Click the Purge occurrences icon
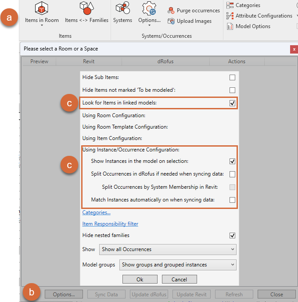This screenshot has width=298, height=302. pyautogui.click(x=172, y=11)
